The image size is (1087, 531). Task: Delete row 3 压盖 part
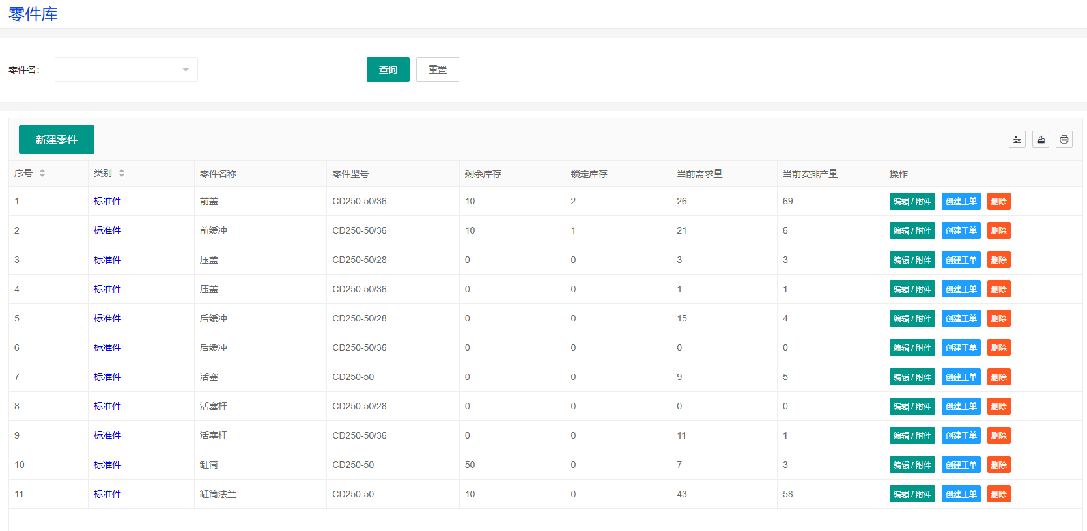[998, 260]
